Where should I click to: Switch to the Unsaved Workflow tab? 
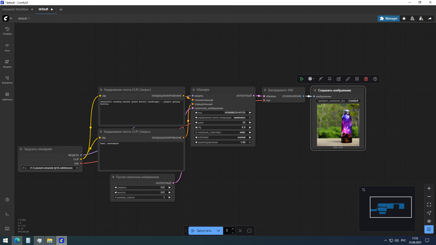[x=15, y=9]
